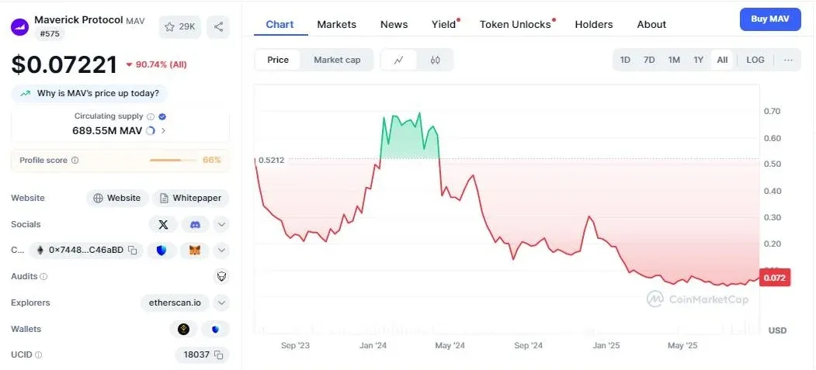The width and height of the screenshot is (816, 370).
Task: Toggle chart to Market cap view
Action: [337, 60]
